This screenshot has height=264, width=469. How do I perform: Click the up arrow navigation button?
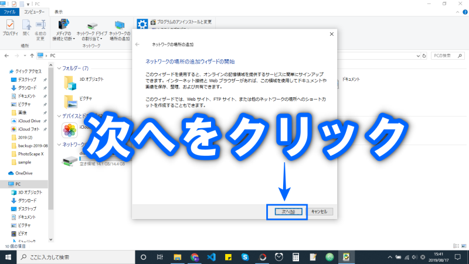point(30,56)
